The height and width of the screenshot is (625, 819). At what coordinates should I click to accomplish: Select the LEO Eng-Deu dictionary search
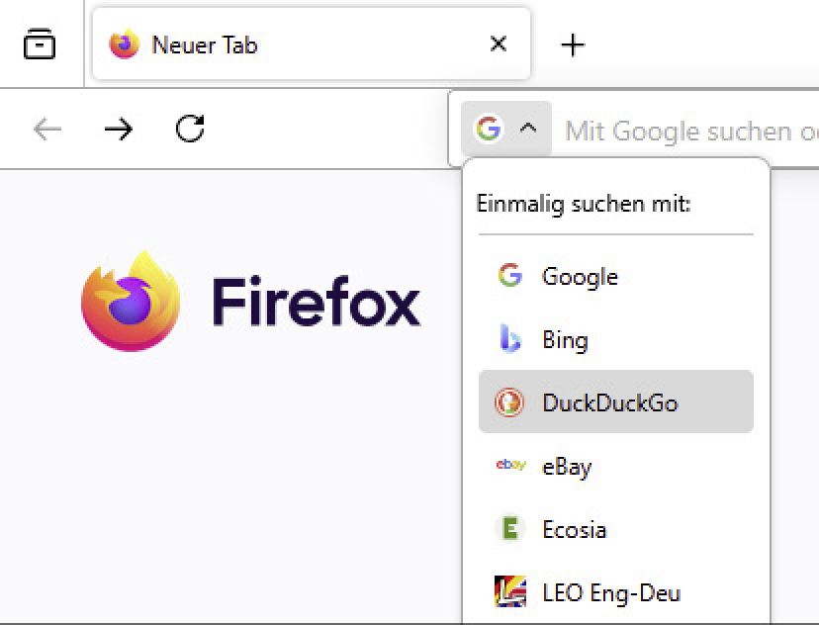(x=610, y=592)
